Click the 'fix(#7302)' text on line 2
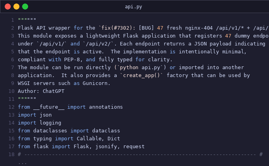 point(117,28)
